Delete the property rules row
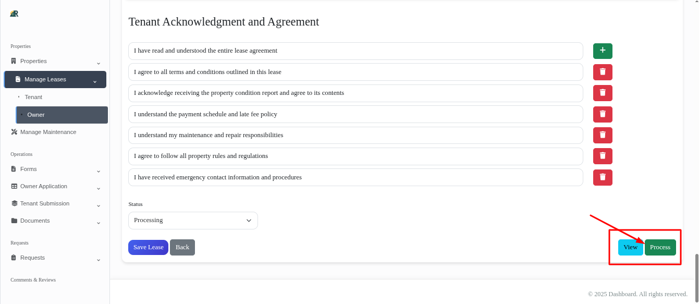The height and width of the screenshot is (304, 699). click(603, 156)
